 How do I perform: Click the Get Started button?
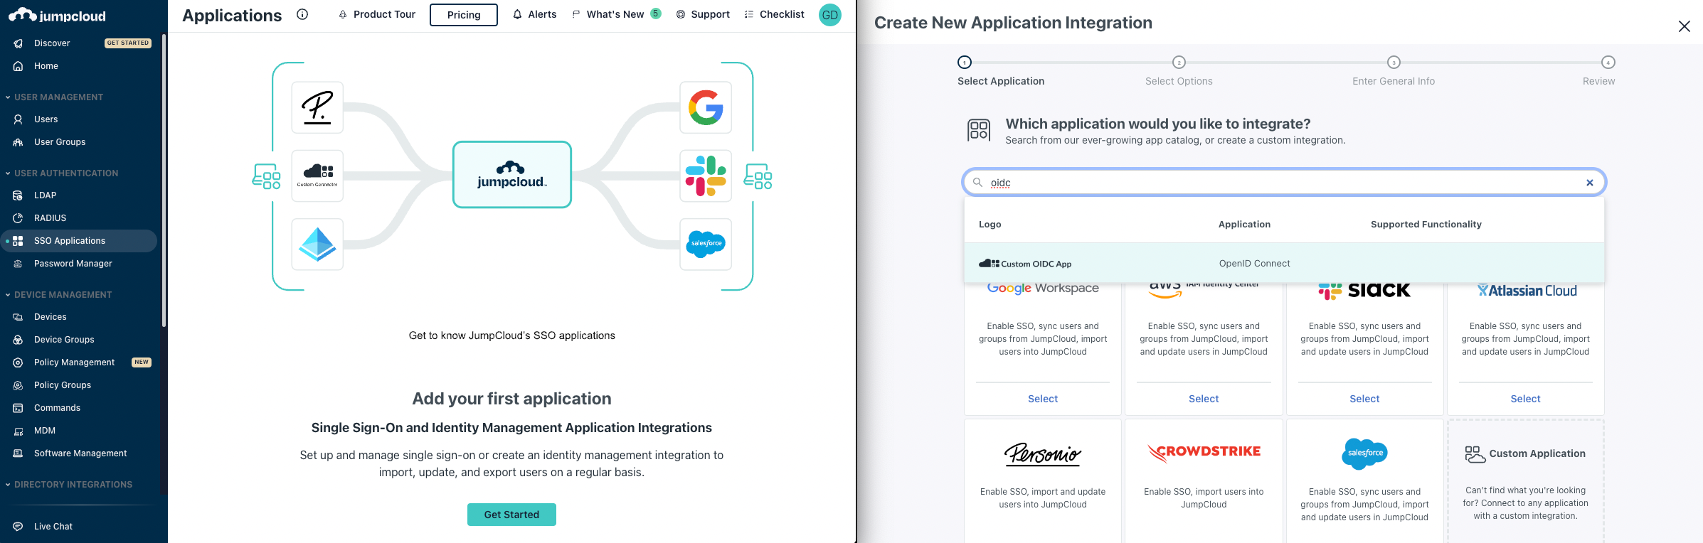[x=511, y=515]
